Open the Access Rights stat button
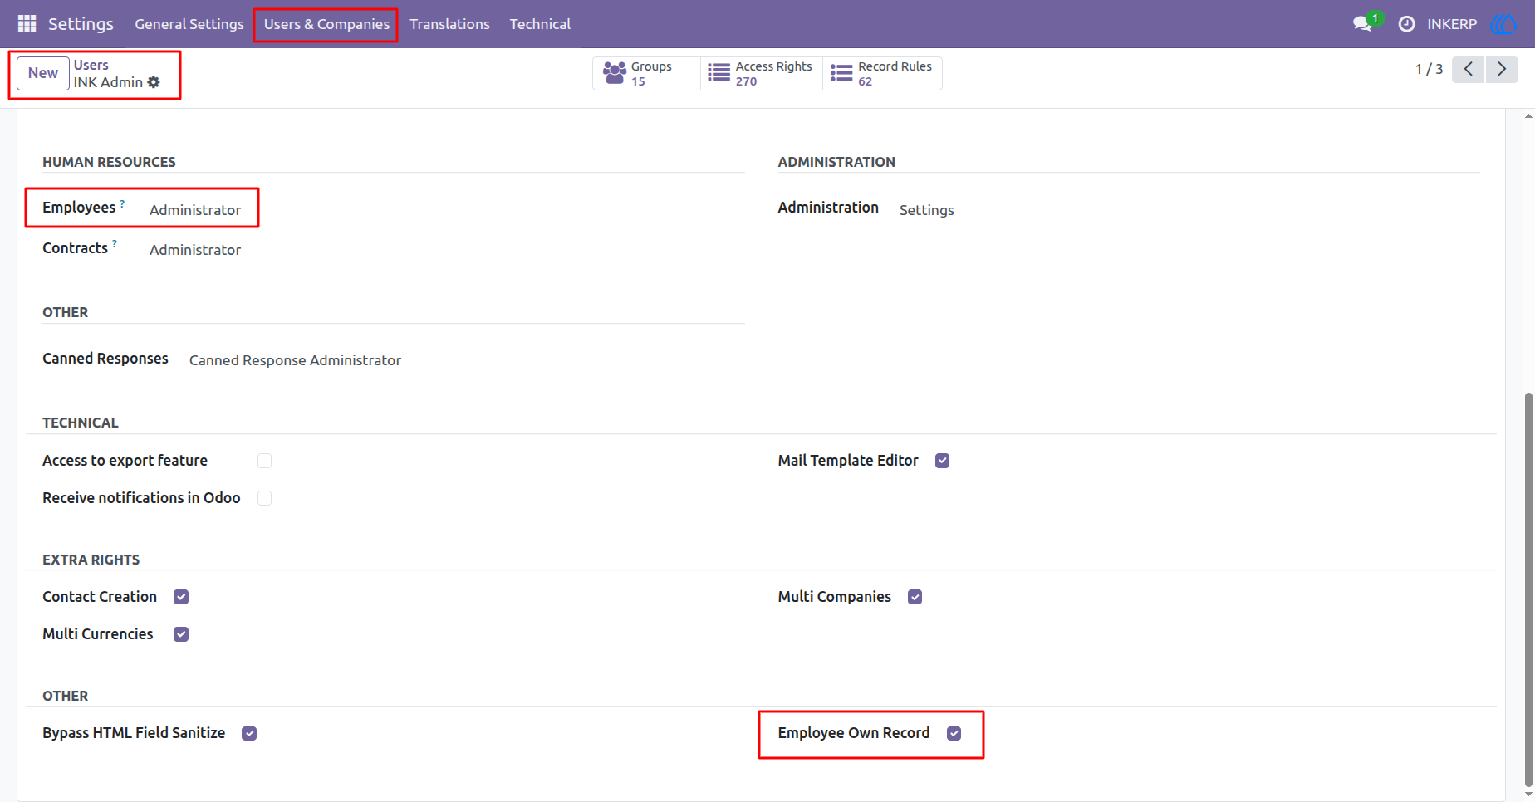The width and height of the screenshot is (1535, 802). [x=762, y=74]
